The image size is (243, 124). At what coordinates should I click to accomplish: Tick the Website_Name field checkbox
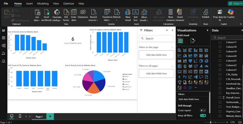[x=220, y=116]
